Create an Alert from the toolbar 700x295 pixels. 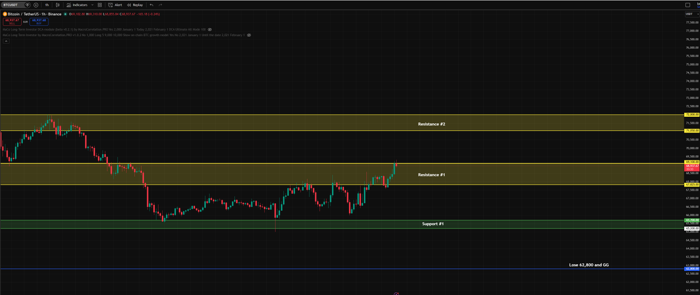[115, 5]
